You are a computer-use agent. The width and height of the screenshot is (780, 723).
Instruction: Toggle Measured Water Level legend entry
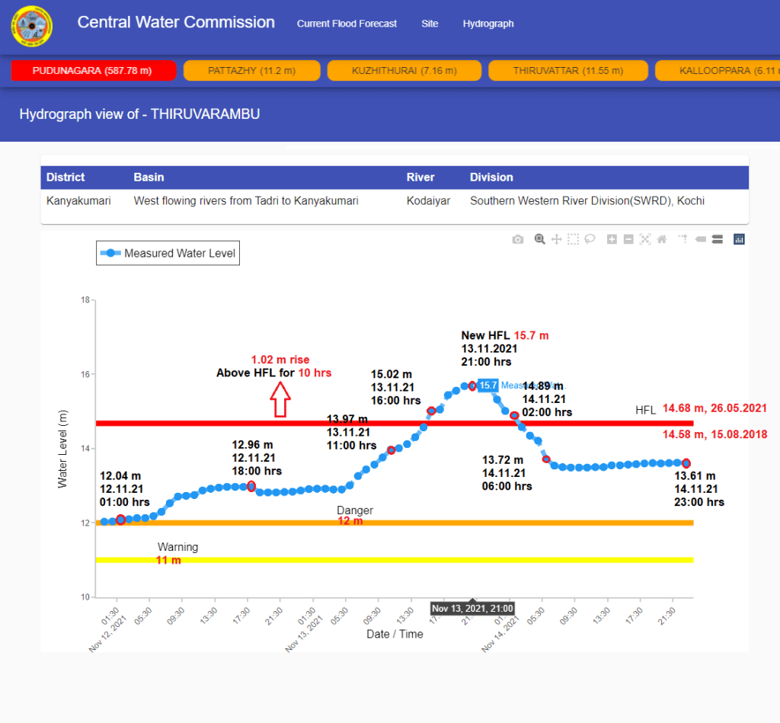pyautogui.click(x=168, y=253)
